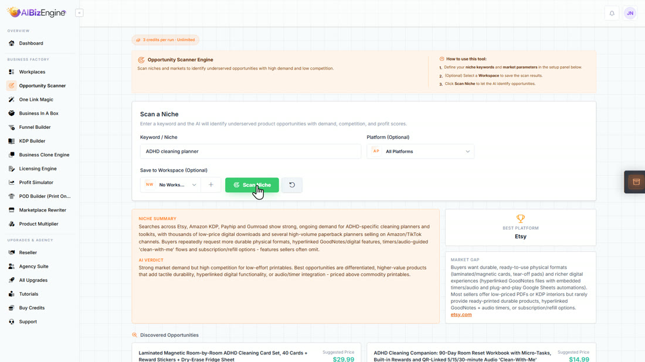The image size is (645, 362).
Task: Open Laminated Magnetic Cleaning Card Set opportunity
Action: 246,353
